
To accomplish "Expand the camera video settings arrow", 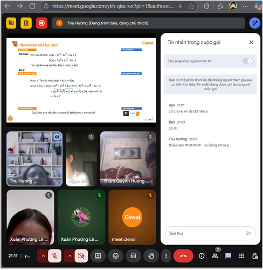I will pos(70,256).
